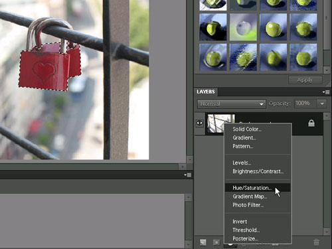Click lower bin scrollbar down arrow
The width and height of the screenshot is (332, 249).
pyautogui.click(x=188, y=244)
